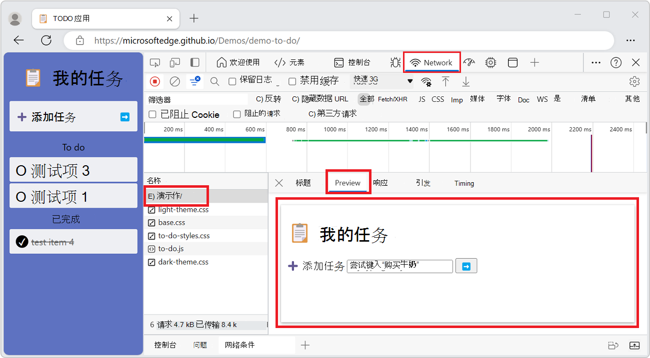Open network conditions via wifi-gear icon
This screenshot has width=650, height=358.
[x=425, y=81]
